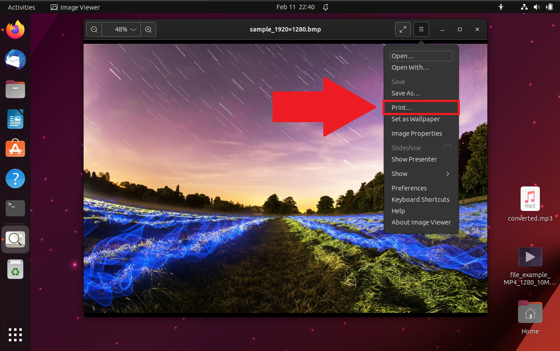Screen dimensions: 560x351
Task: Open the hamburger menu icon
Action: coord(421,29)
